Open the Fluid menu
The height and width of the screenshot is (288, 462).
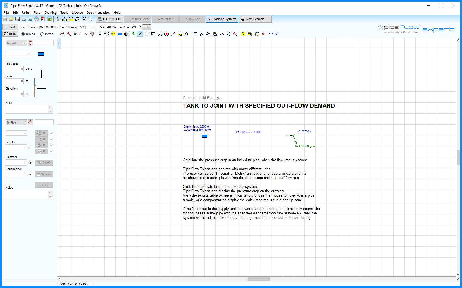37,13
